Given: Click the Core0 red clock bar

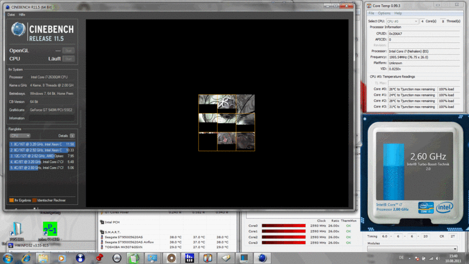Looking at the screenshot, I should coord(284,226).
